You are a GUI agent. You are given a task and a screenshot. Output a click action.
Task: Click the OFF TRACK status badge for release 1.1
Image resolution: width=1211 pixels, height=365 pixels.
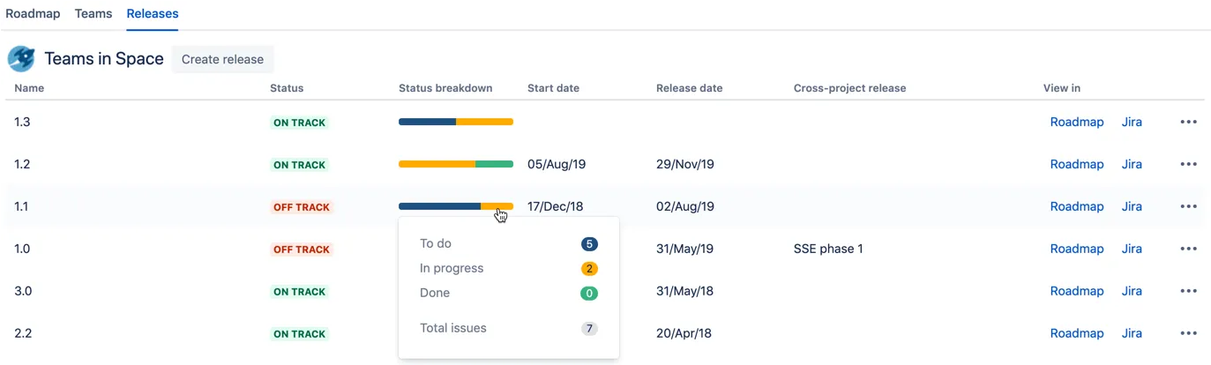click(300, 207)
